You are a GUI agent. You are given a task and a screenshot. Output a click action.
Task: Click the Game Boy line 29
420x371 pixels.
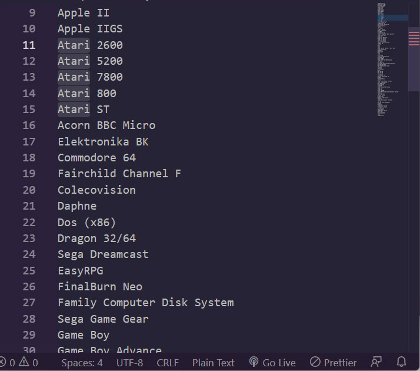coord(84,335)
